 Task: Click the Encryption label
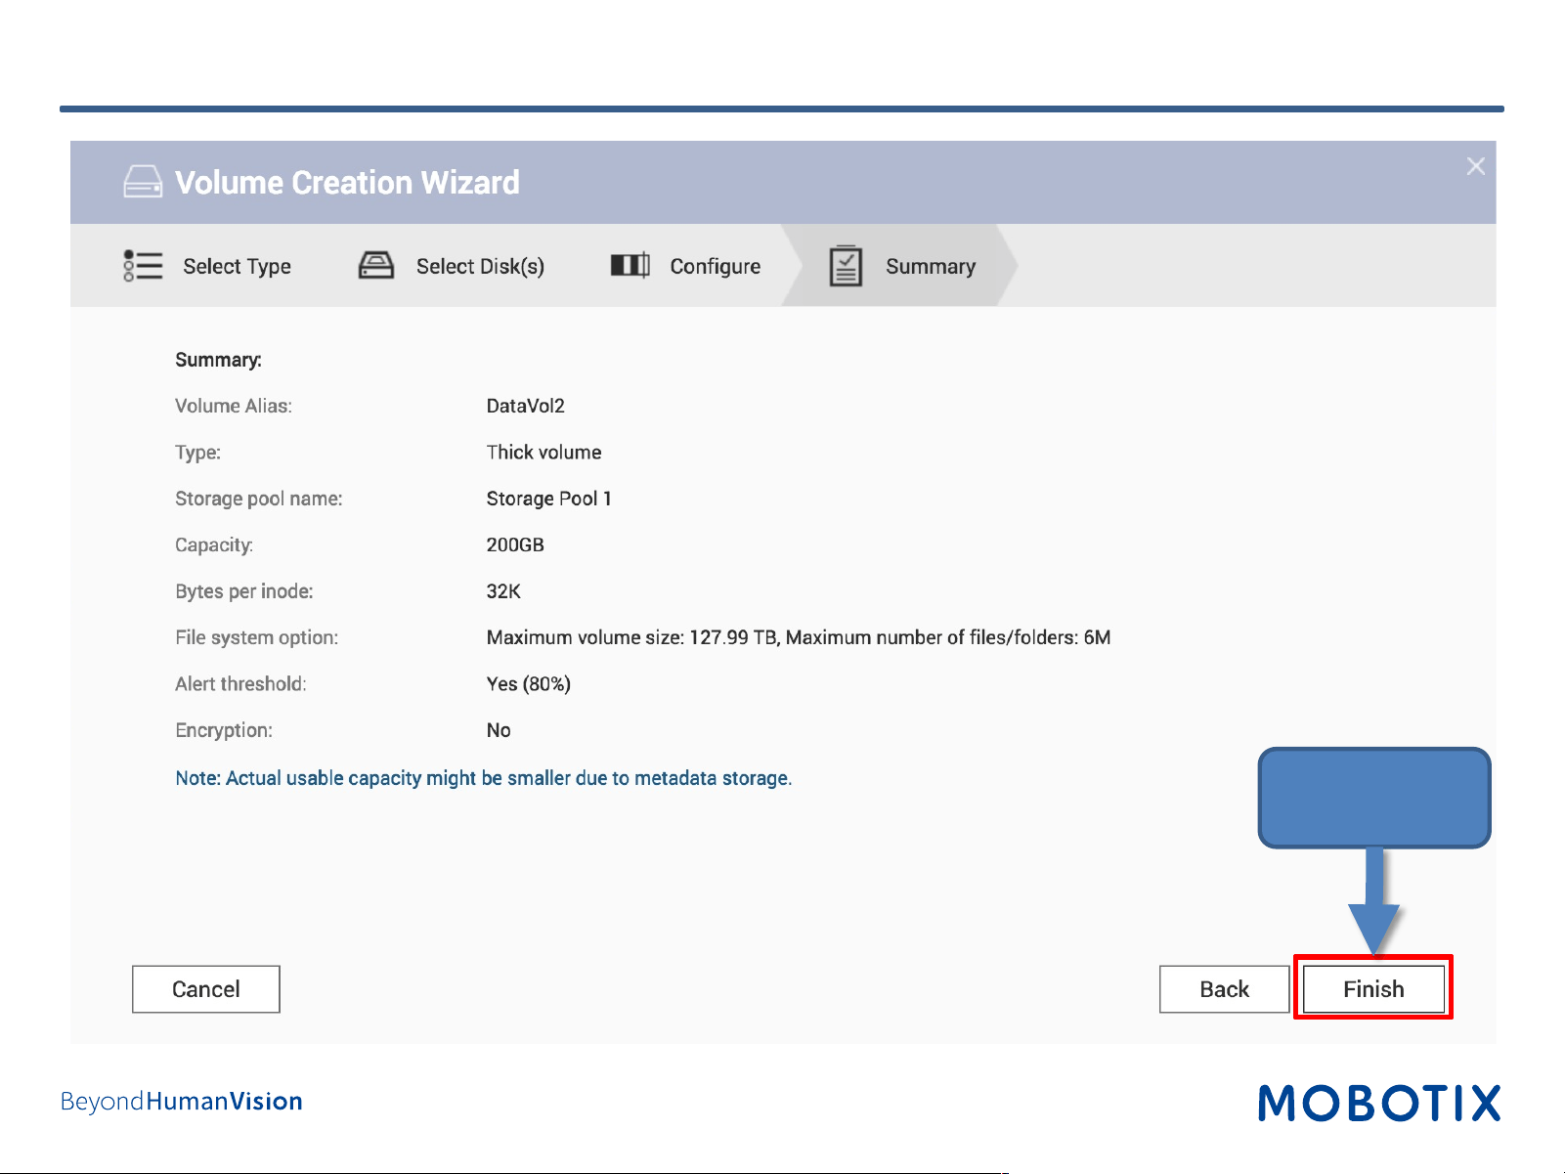[x=224, y=730]
